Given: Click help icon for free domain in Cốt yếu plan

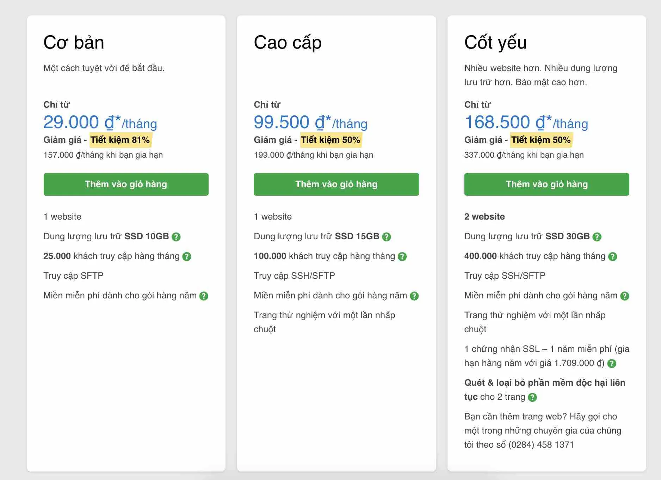Looking at the screenshot, I should (x=625, y=296).
